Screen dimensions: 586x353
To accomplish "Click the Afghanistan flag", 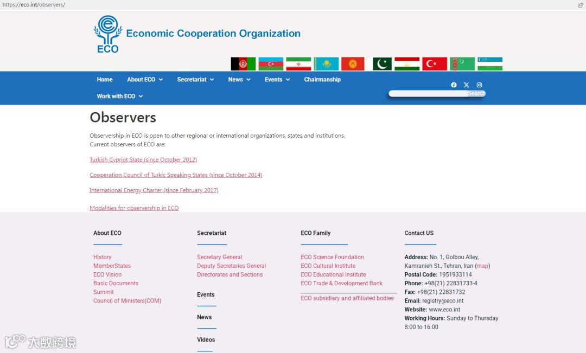I will pyautogui.click(x=243, y=64).
